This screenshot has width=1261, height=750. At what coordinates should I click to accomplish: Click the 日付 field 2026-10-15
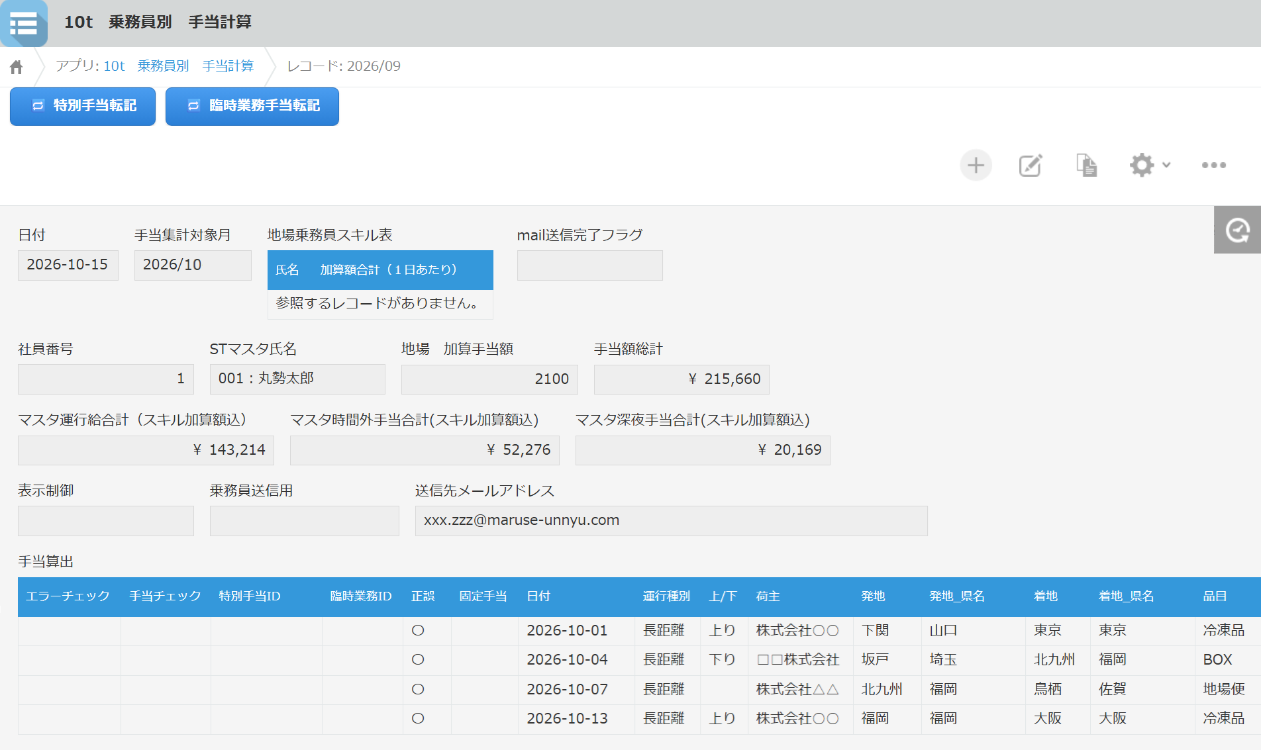68,265
